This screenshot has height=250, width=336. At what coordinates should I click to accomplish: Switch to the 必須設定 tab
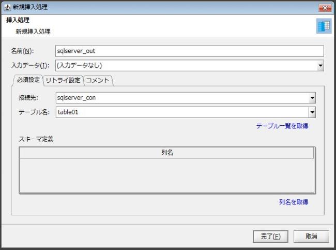pos(26,80)
